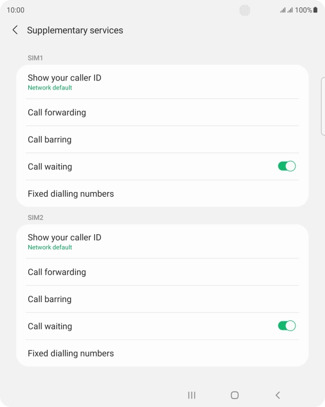This screenshot has height=407, width=325.
Task: Open Show your caller ID under SIM1
Action: (162, 82)
